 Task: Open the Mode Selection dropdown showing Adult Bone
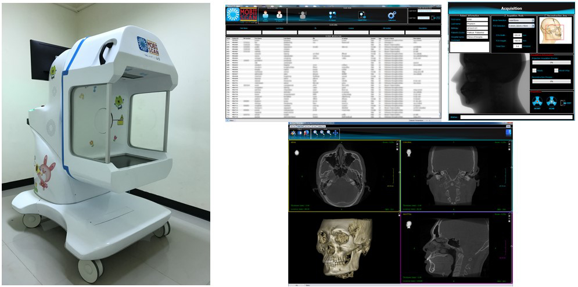[x=521, y=20]
